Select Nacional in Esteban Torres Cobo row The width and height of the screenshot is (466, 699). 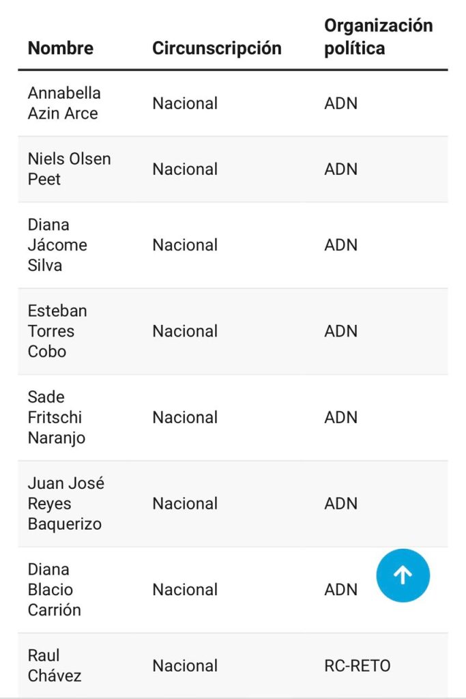(x=185, y=331)
